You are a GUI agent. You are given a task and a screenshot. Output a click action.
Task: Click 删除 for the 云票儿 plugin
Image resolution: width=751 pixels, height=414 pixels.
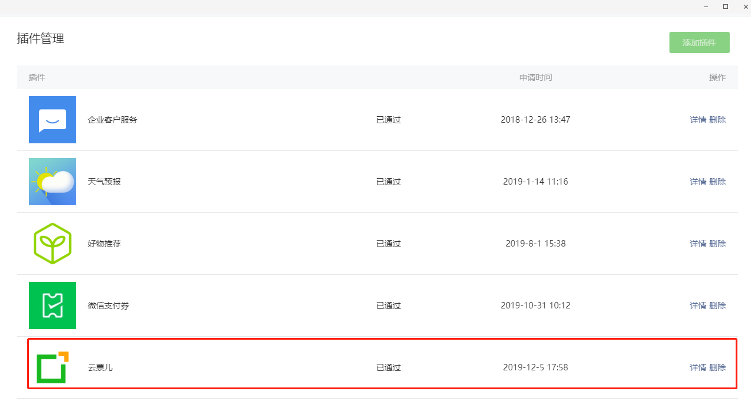[717, 367]
